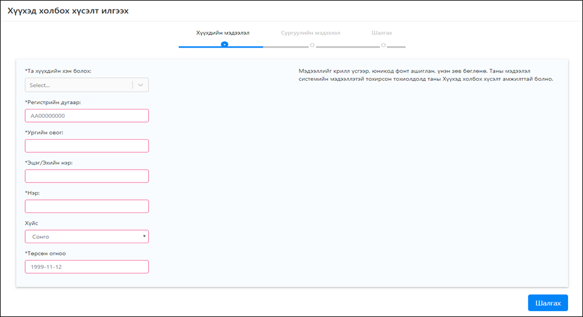Viewport: 583px width, 317px height.
Task: Click the active blue step marker circle
Action: [x=224, y=44]
